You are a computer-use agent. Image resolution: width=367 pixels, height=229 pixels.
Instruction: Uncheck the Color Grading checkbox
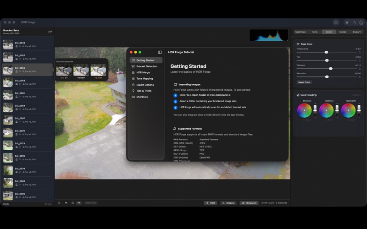click(298, 95)
